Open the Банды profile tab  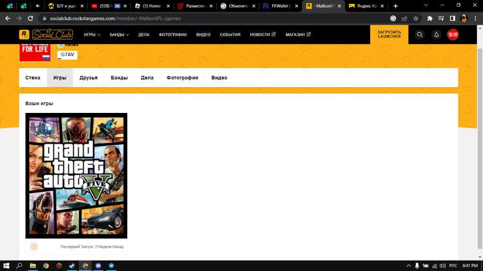[119, 78]
